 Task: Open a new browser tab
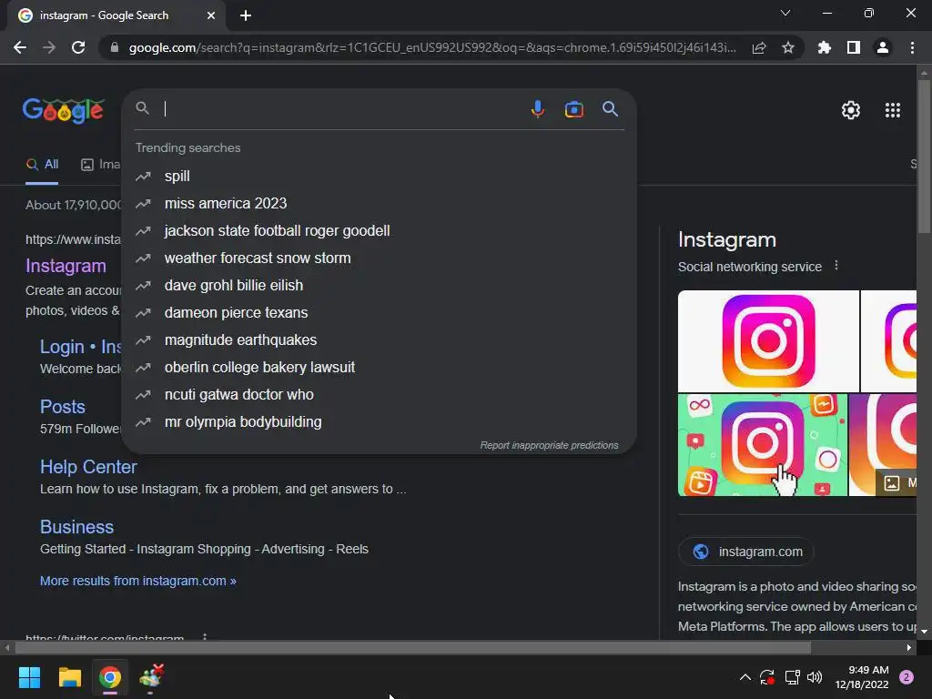(x=246, y=15)
